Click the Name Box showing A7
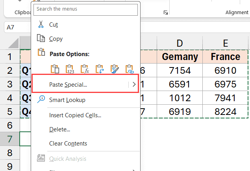 coord(16,28)
